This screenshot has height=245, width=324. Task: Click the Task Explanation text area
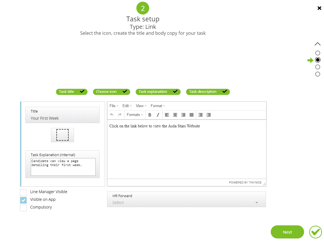(x=63, y=167)
